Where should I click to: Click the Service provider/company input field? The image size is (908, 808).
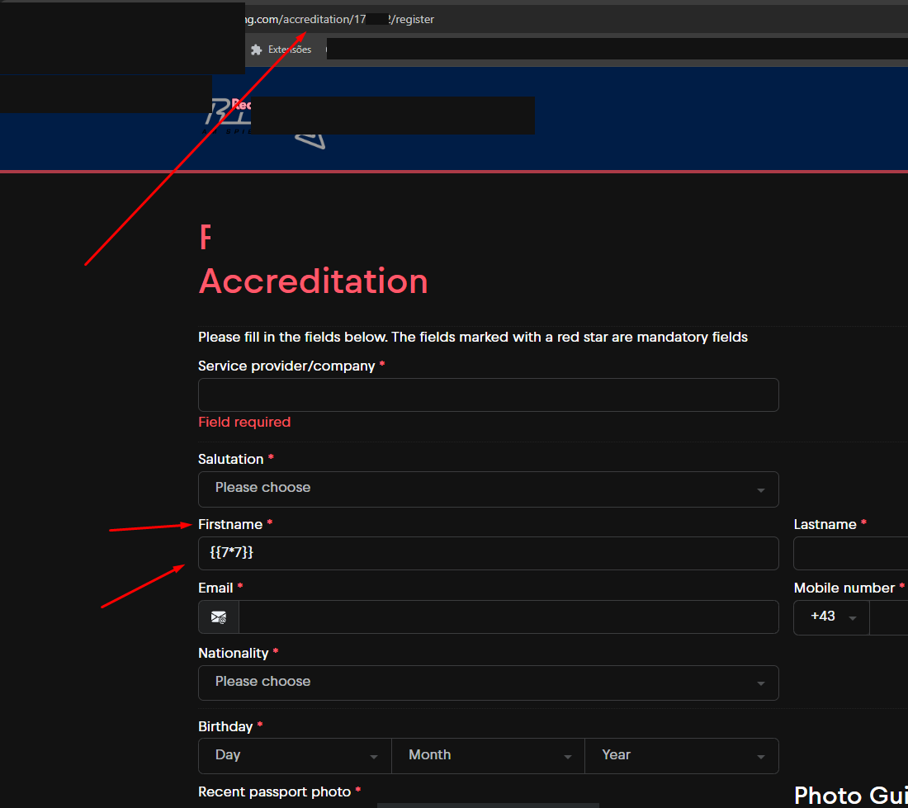coord(488,395)
